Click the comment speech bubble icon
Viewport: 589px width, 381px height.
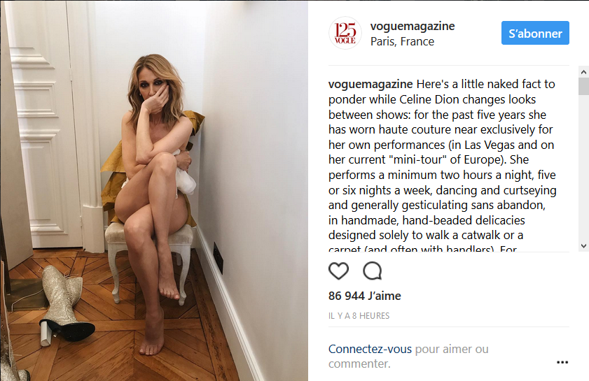pos(373,271)
